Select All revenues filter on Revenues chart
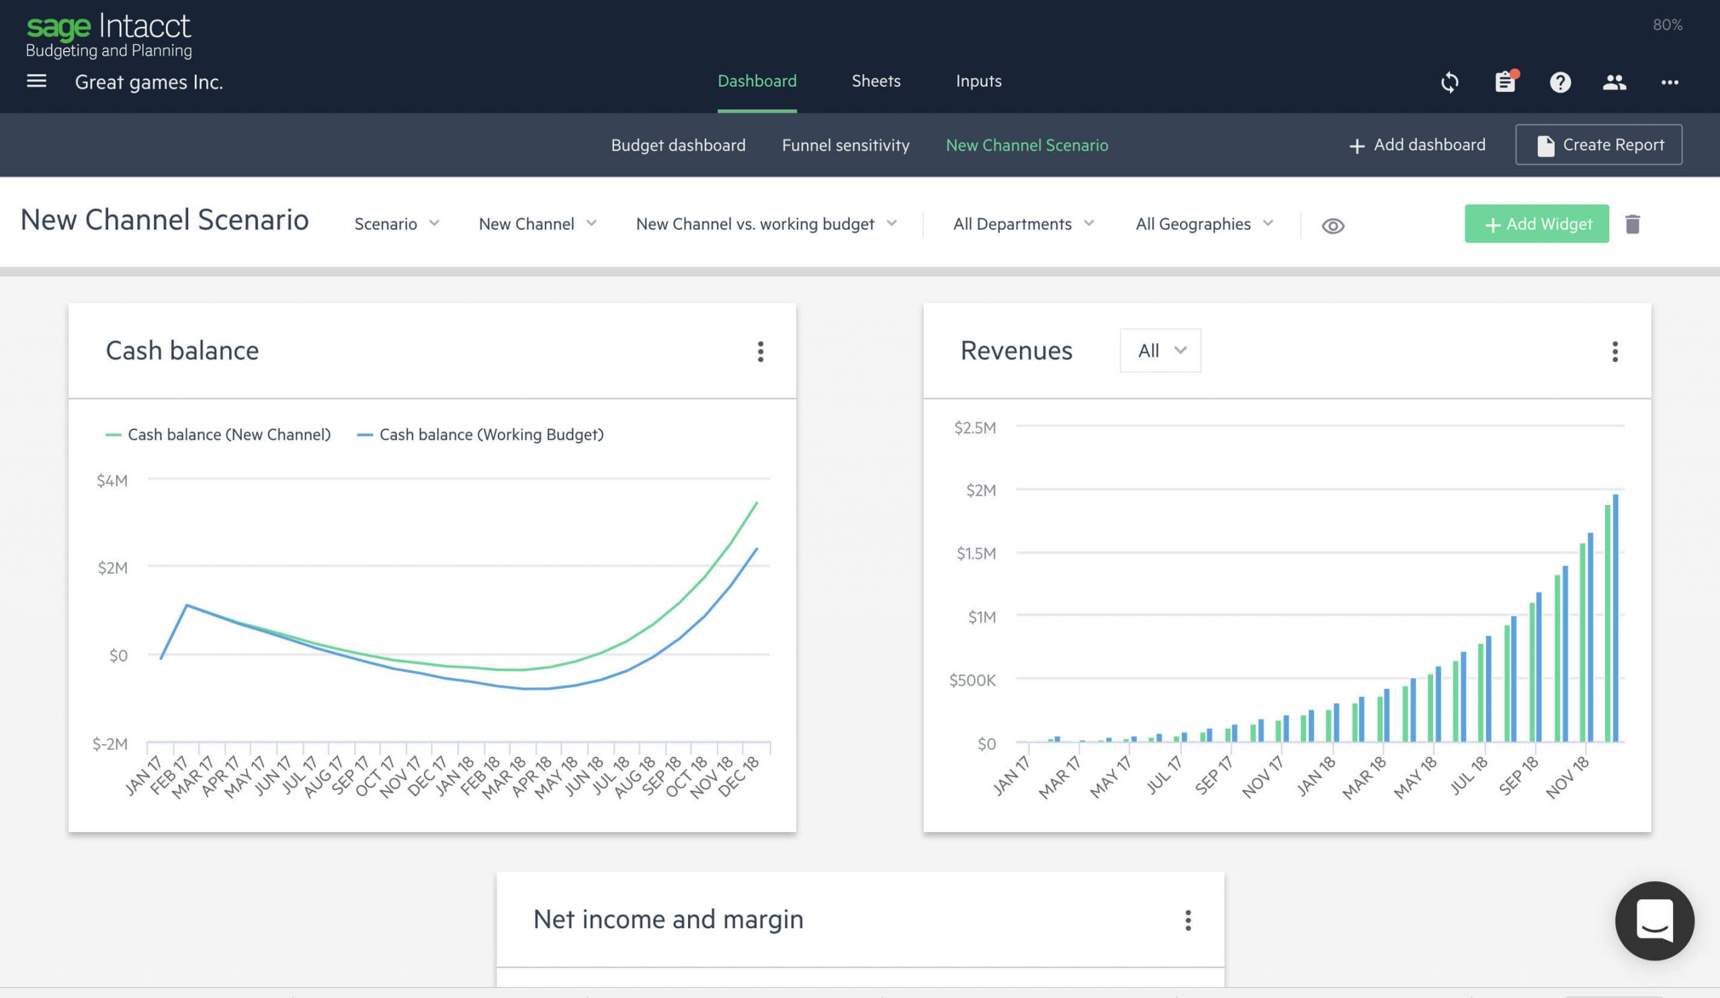The height and width of the screenshot is (998, 1720). pos(1159,351)
